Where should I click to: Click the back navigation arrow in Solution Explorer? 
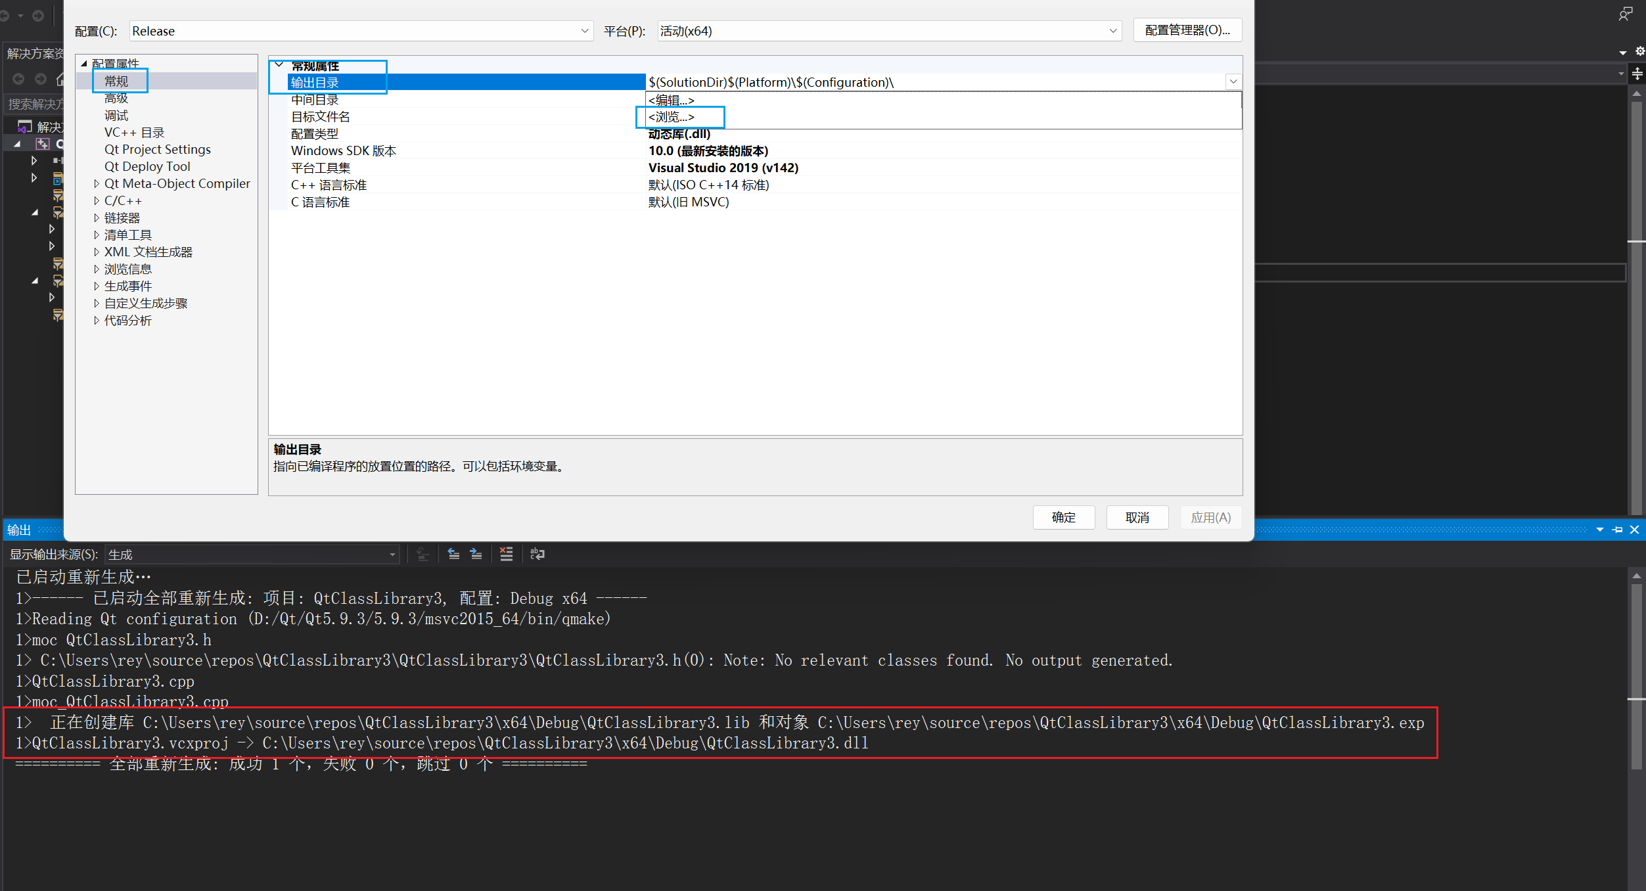pos(18,79)
